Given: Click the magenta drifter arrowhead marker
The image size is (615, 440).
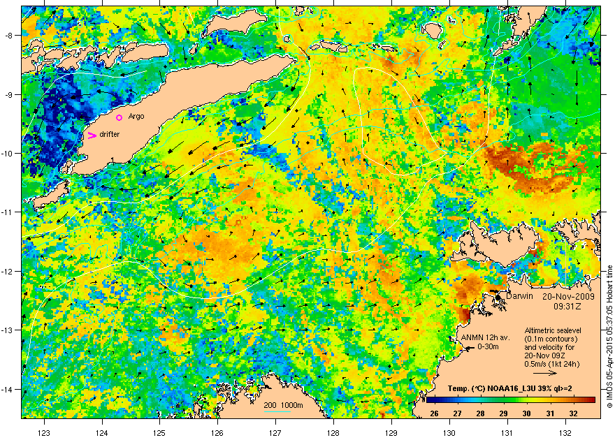Looking at the screenshot, I should point(92,135).
